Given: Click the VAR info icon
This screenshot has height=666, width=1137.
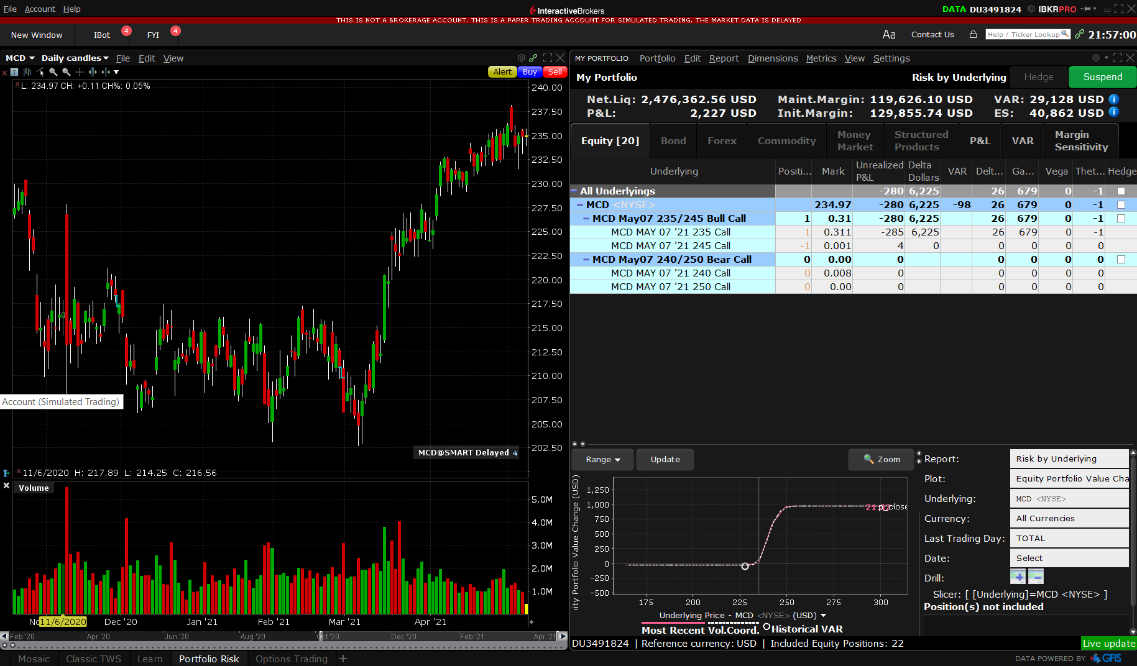Looking at the screenshot, I should click(1114, 99).
